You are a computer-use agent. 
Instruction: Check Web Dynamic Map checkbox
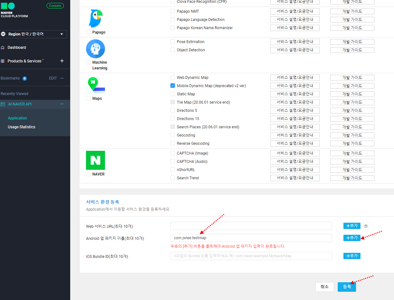pos(173,77)
